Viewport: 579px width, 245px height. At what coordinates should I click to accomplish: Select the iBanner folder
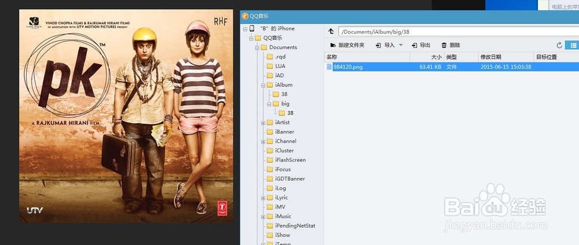pos(284,132)
